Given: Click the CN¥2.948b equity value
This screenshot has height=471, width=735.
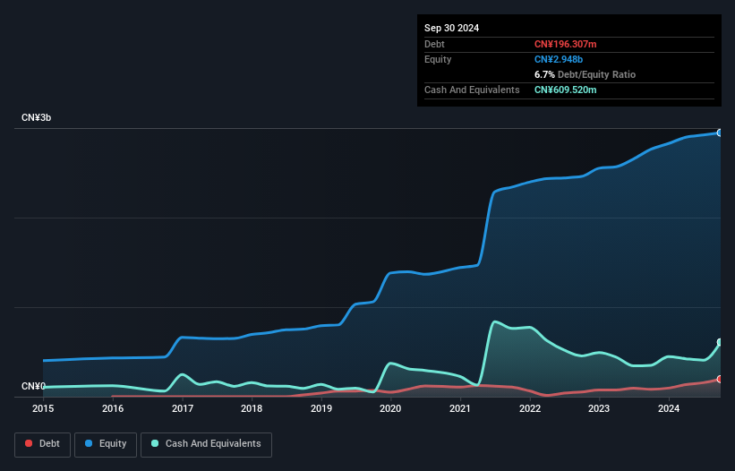Looking at the screenshot, I should pyautogui.click(x=559, y=59).
